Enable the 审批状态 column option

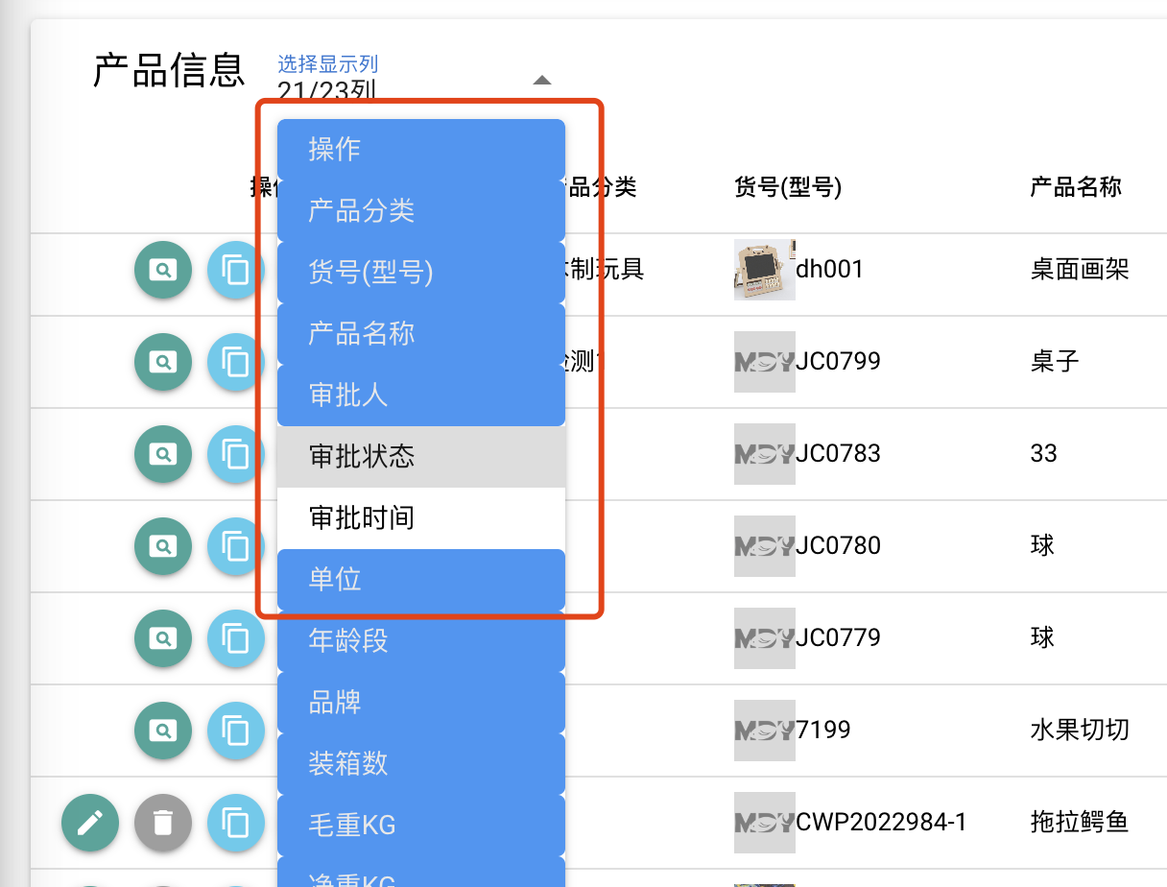click(421, 457)
